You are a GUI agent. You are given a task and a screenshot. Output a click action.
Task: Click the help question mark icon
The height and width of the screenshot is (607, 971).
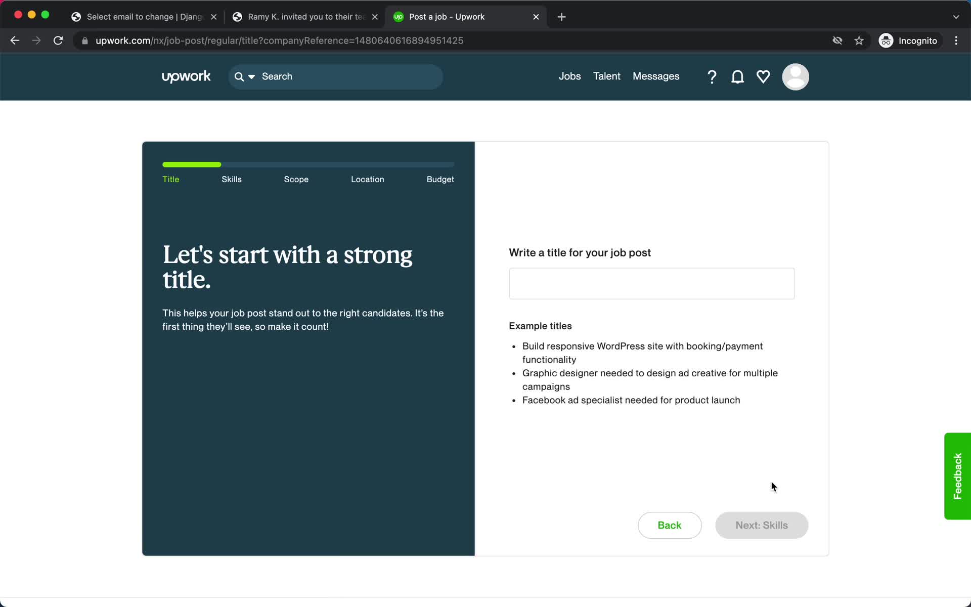712,76
